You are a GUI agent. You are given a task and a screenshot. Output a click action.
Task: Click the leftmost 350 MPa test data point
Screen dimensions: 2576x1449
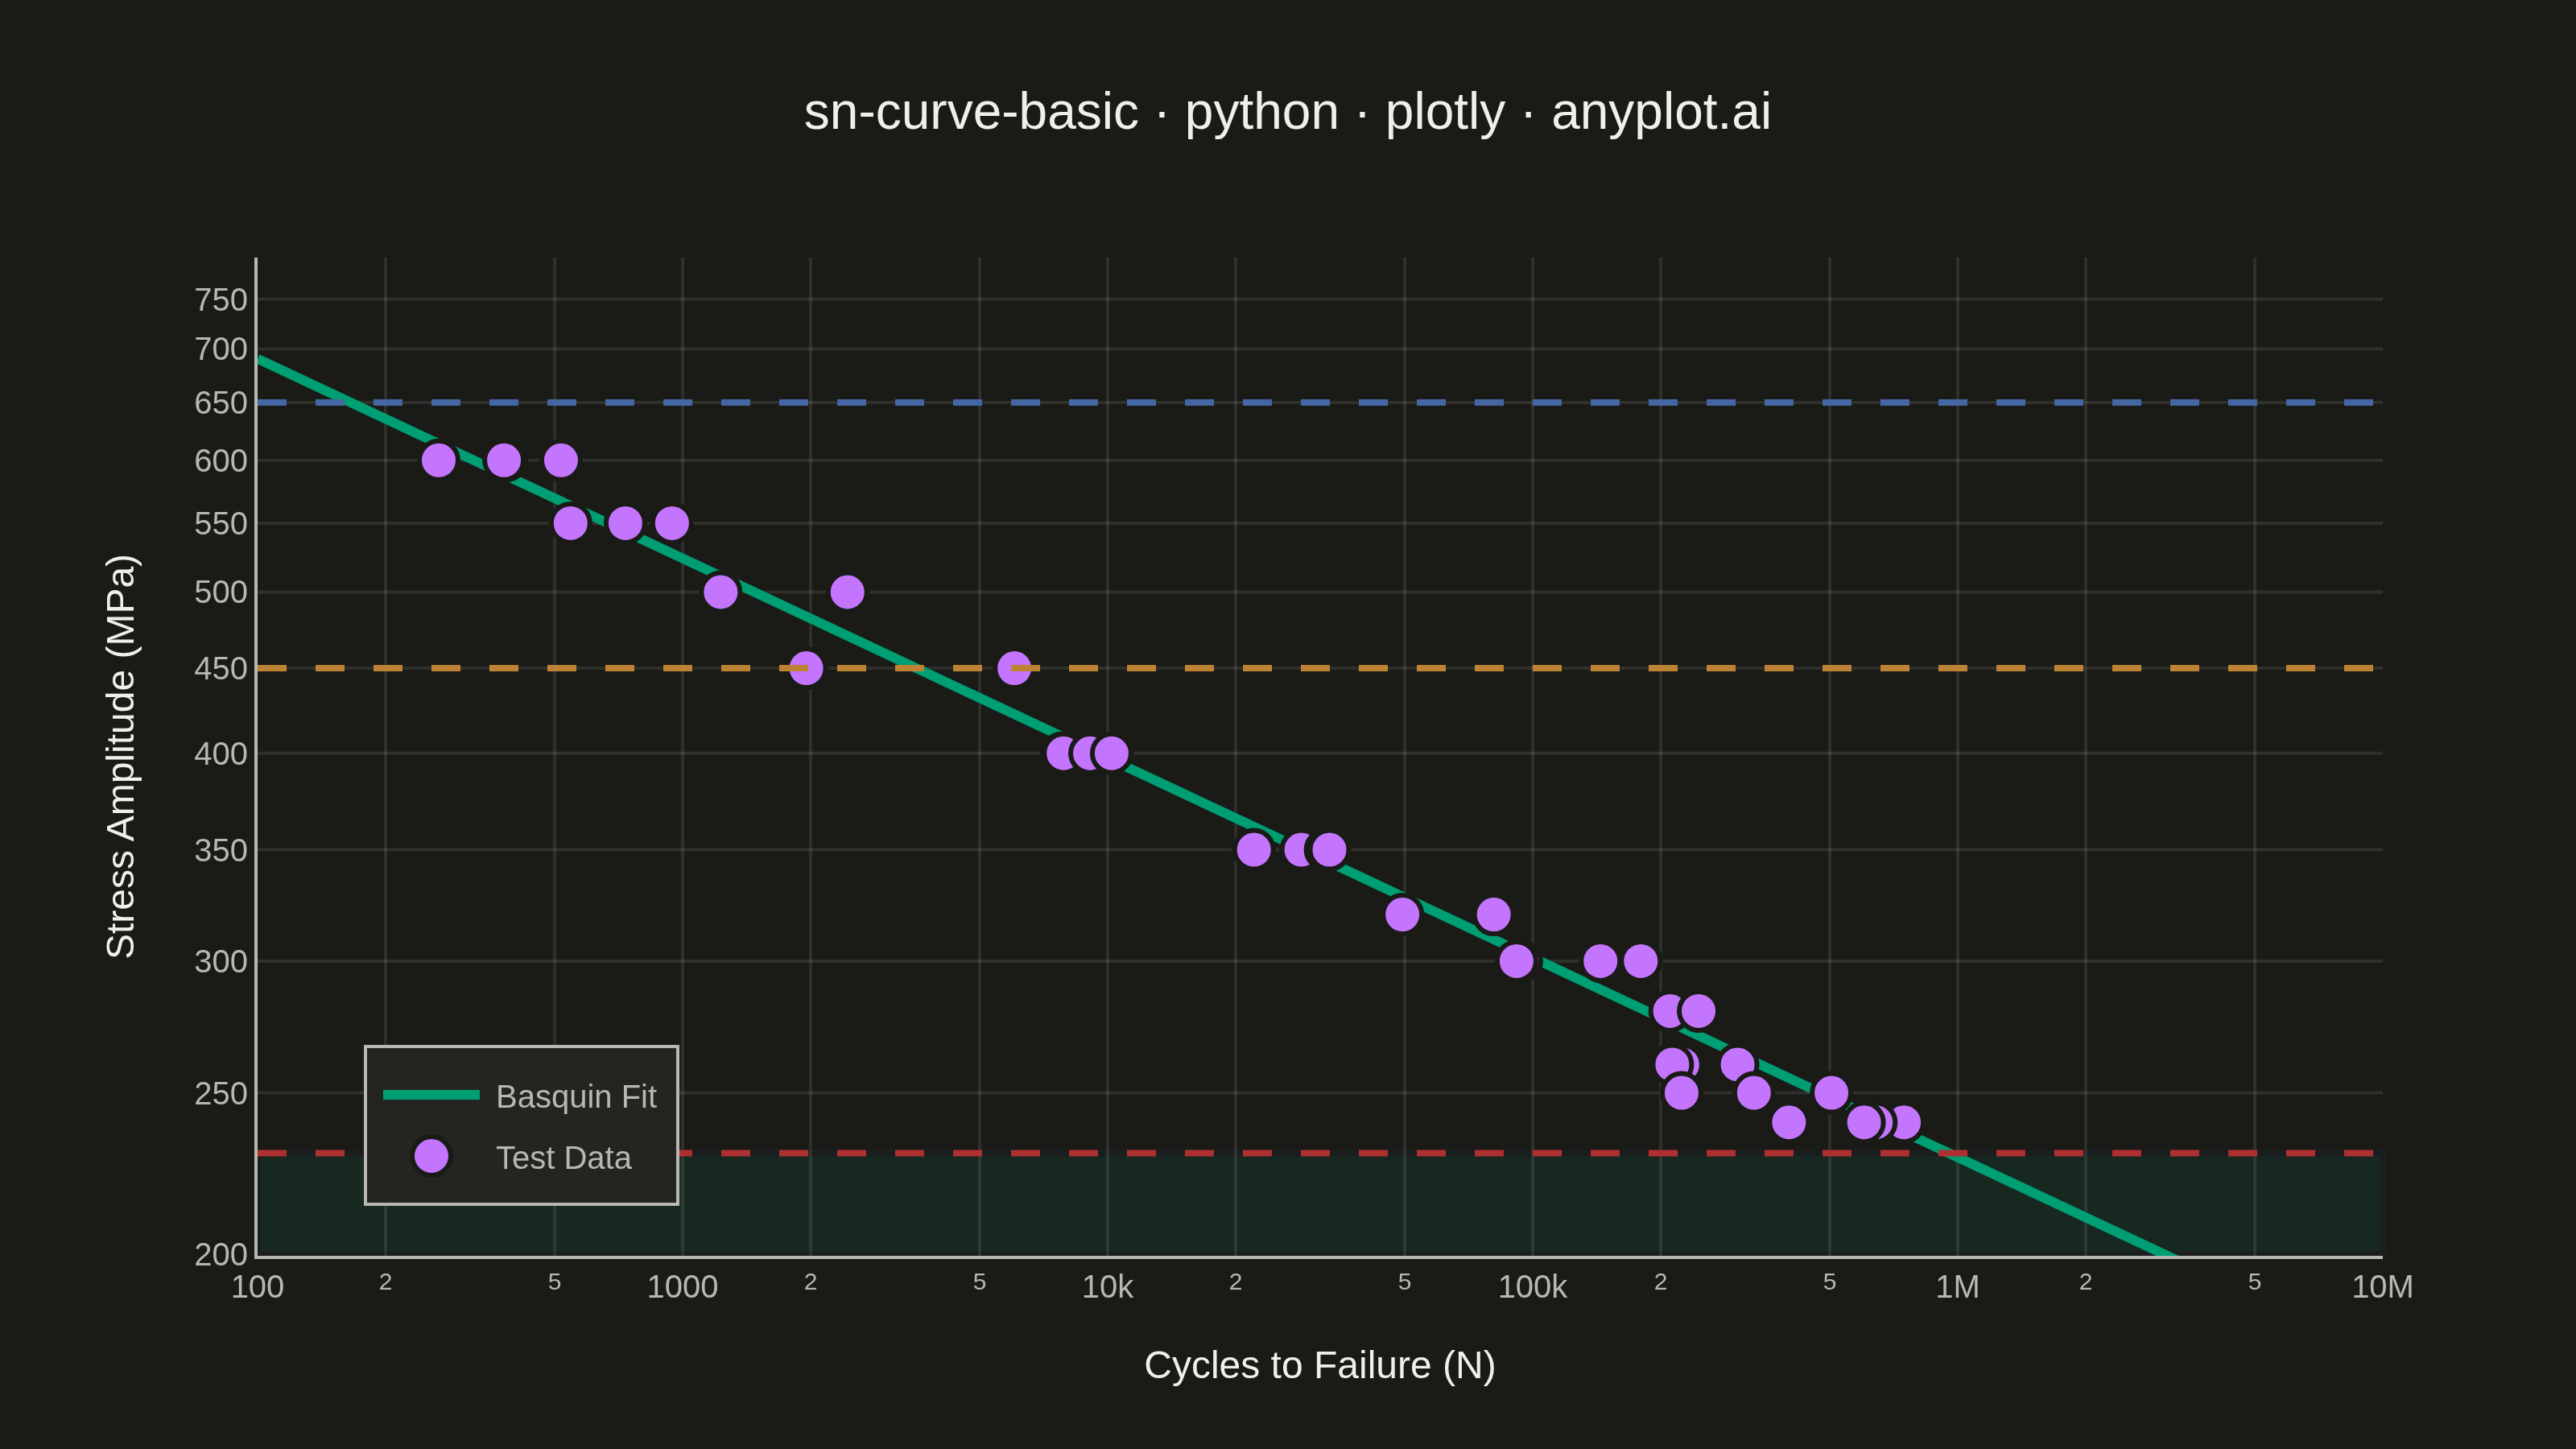pyautogui.click(x=1253, y=850)
